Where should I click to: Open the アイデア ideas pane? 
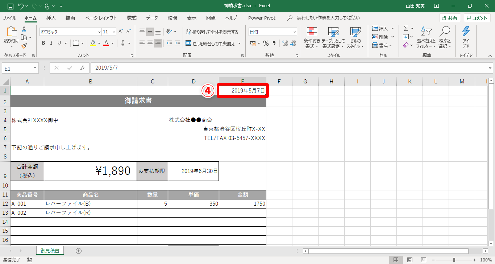click(466, 38)
